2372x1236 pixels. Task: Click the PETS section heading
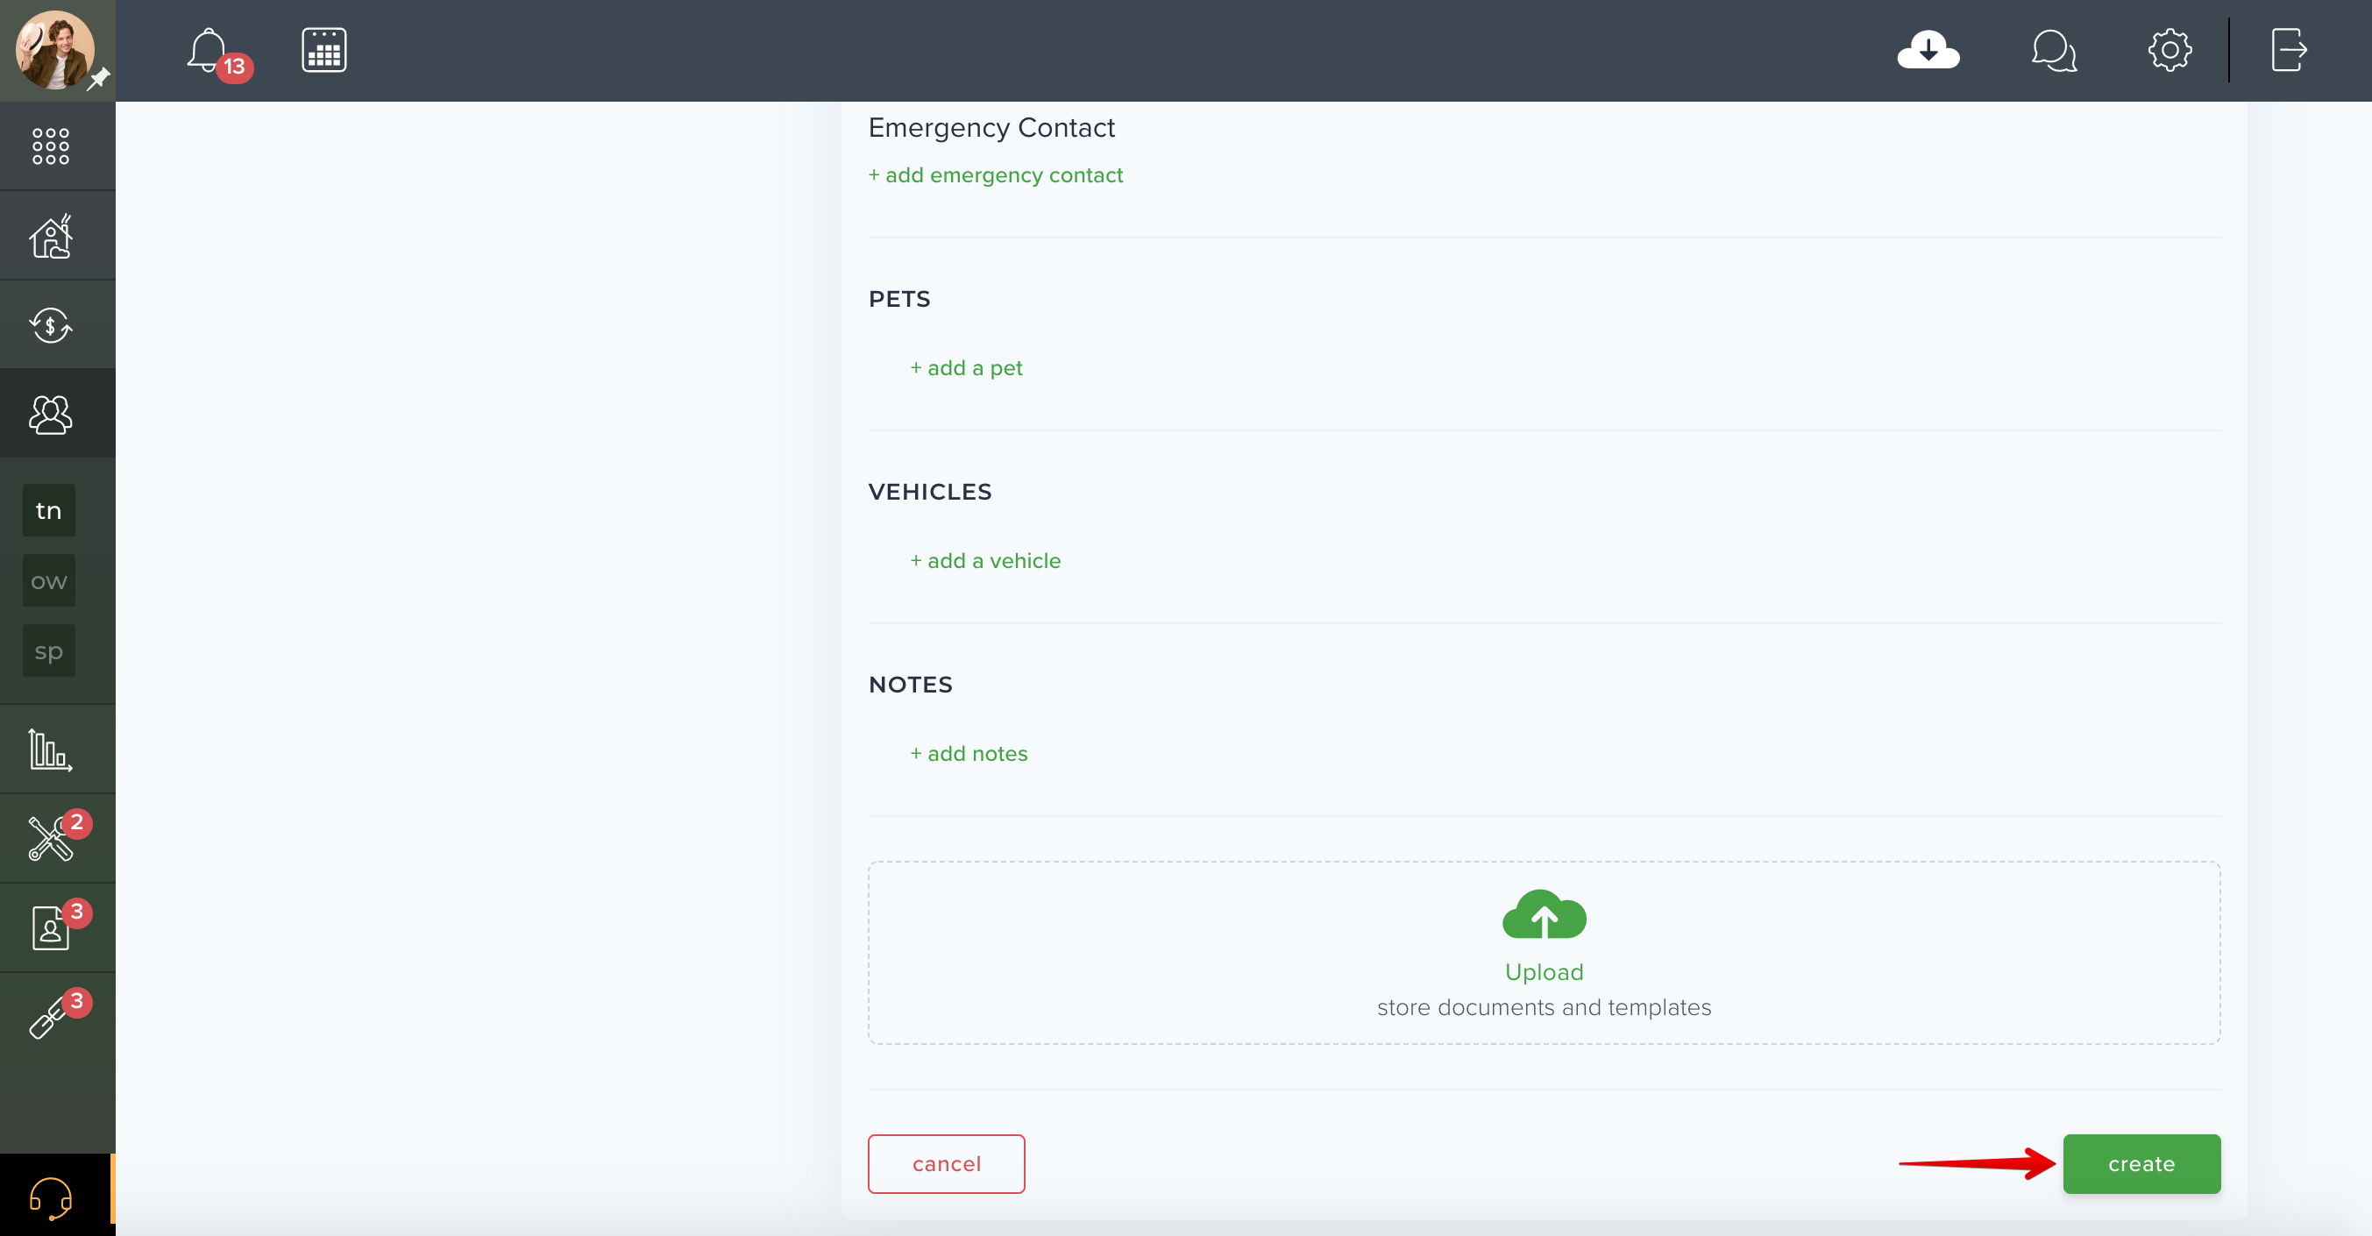coord(899,299)
